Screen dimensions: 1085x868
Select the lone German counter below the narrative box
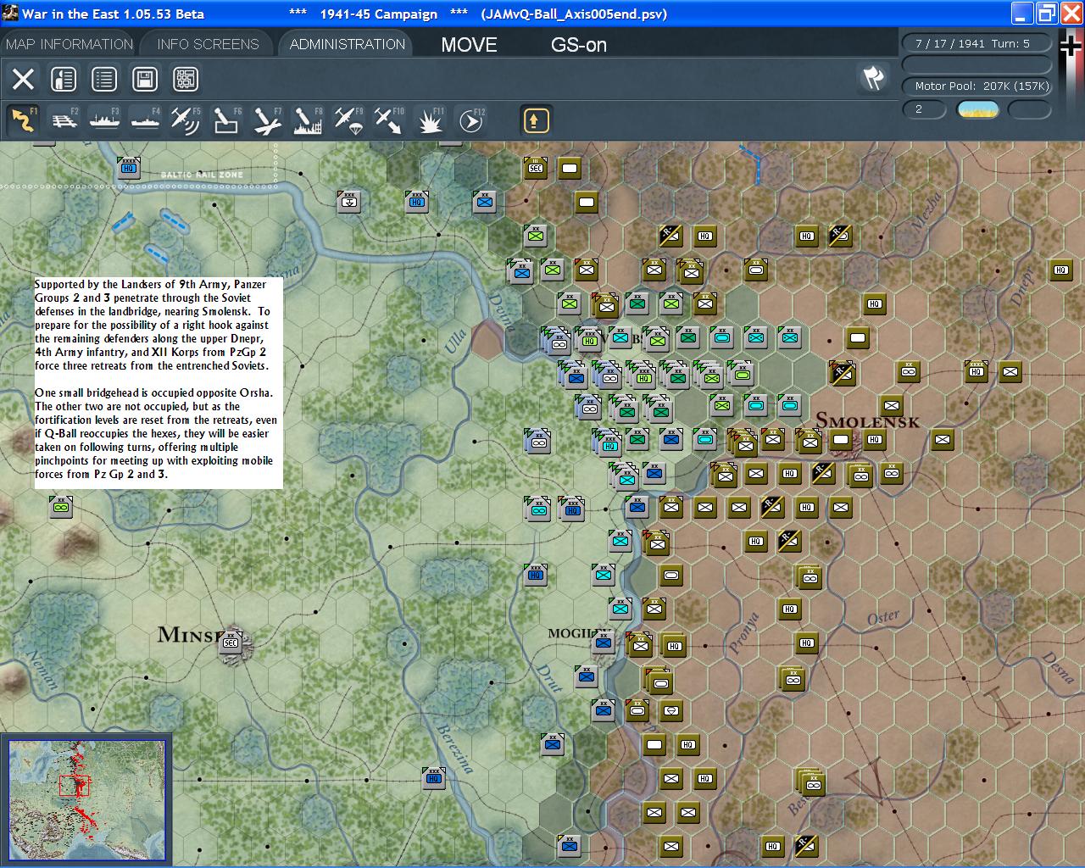coord(60,507)
